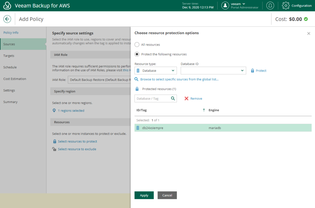Image resolution: width=315 pixels, height=208 pixels.
Task: Sort by the Engine column header
Action: [x=214, y=110]
